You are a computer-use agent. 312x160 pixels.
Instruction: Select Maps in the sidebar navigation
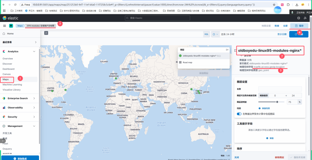pyautogui.click(x=6, y=79)
